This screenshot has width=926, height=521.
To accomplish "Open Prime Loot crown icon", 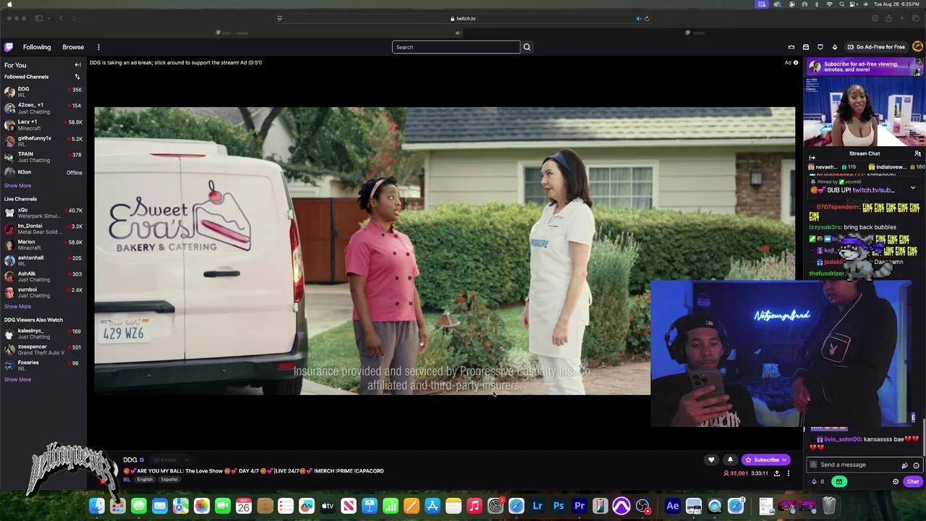I will pos(791,47).
